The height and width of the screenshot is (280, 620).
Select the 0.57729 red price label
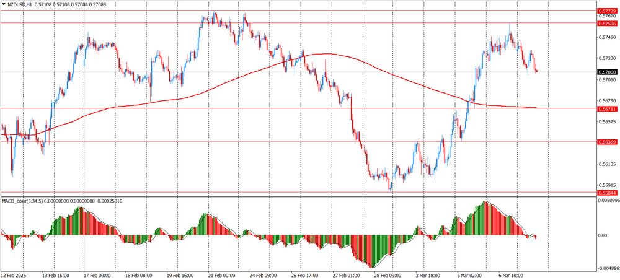pyautogui.click(x=607, y=11)
